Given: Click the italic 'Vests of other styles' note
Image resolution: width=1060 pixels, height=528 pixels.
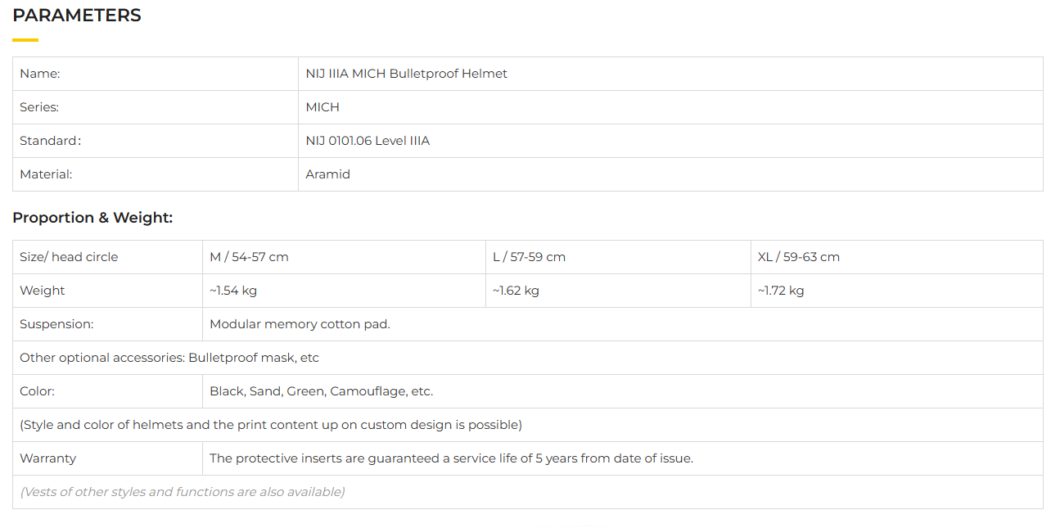Looking at the screenshot, I should 183,492.
